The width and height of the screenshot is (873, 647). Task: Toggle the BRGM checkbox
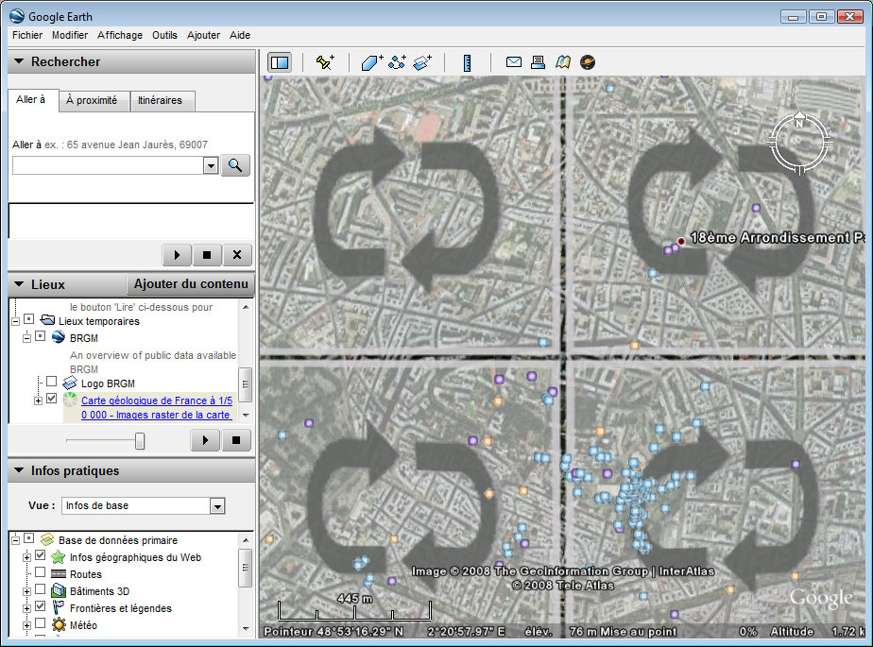tap(40, 336)
